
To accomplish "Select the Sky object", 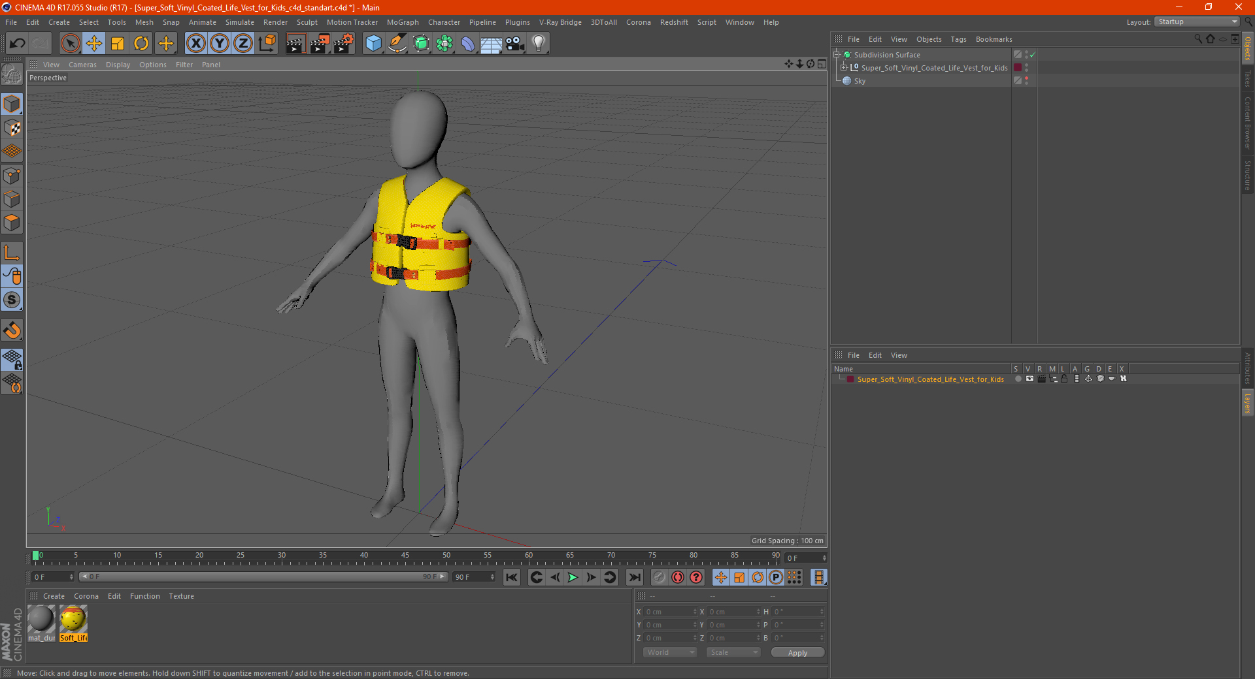I will click(x=860, y=81).
